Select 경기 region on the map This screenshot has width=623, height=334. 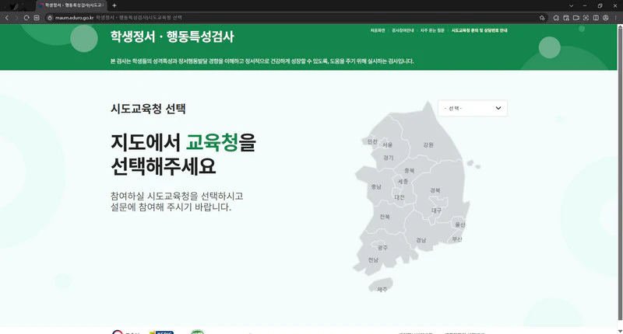[388, 158]
